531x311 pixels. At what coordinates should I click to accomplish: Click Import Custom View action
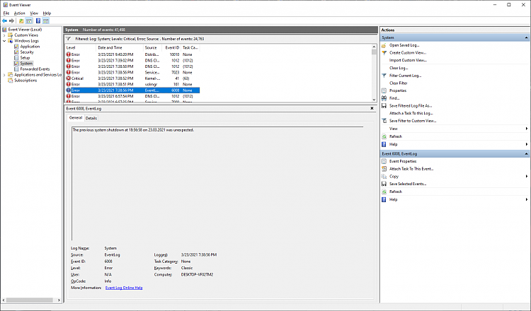click(x=408, y=60)
